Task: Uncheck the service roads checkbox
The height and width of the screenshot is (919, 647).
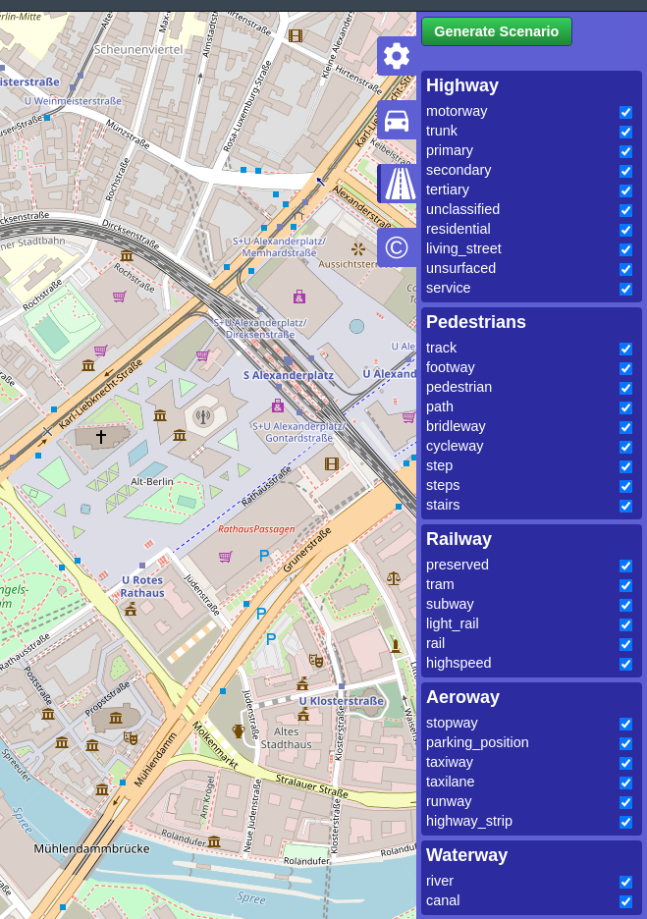Action: [x=626, y=289]
